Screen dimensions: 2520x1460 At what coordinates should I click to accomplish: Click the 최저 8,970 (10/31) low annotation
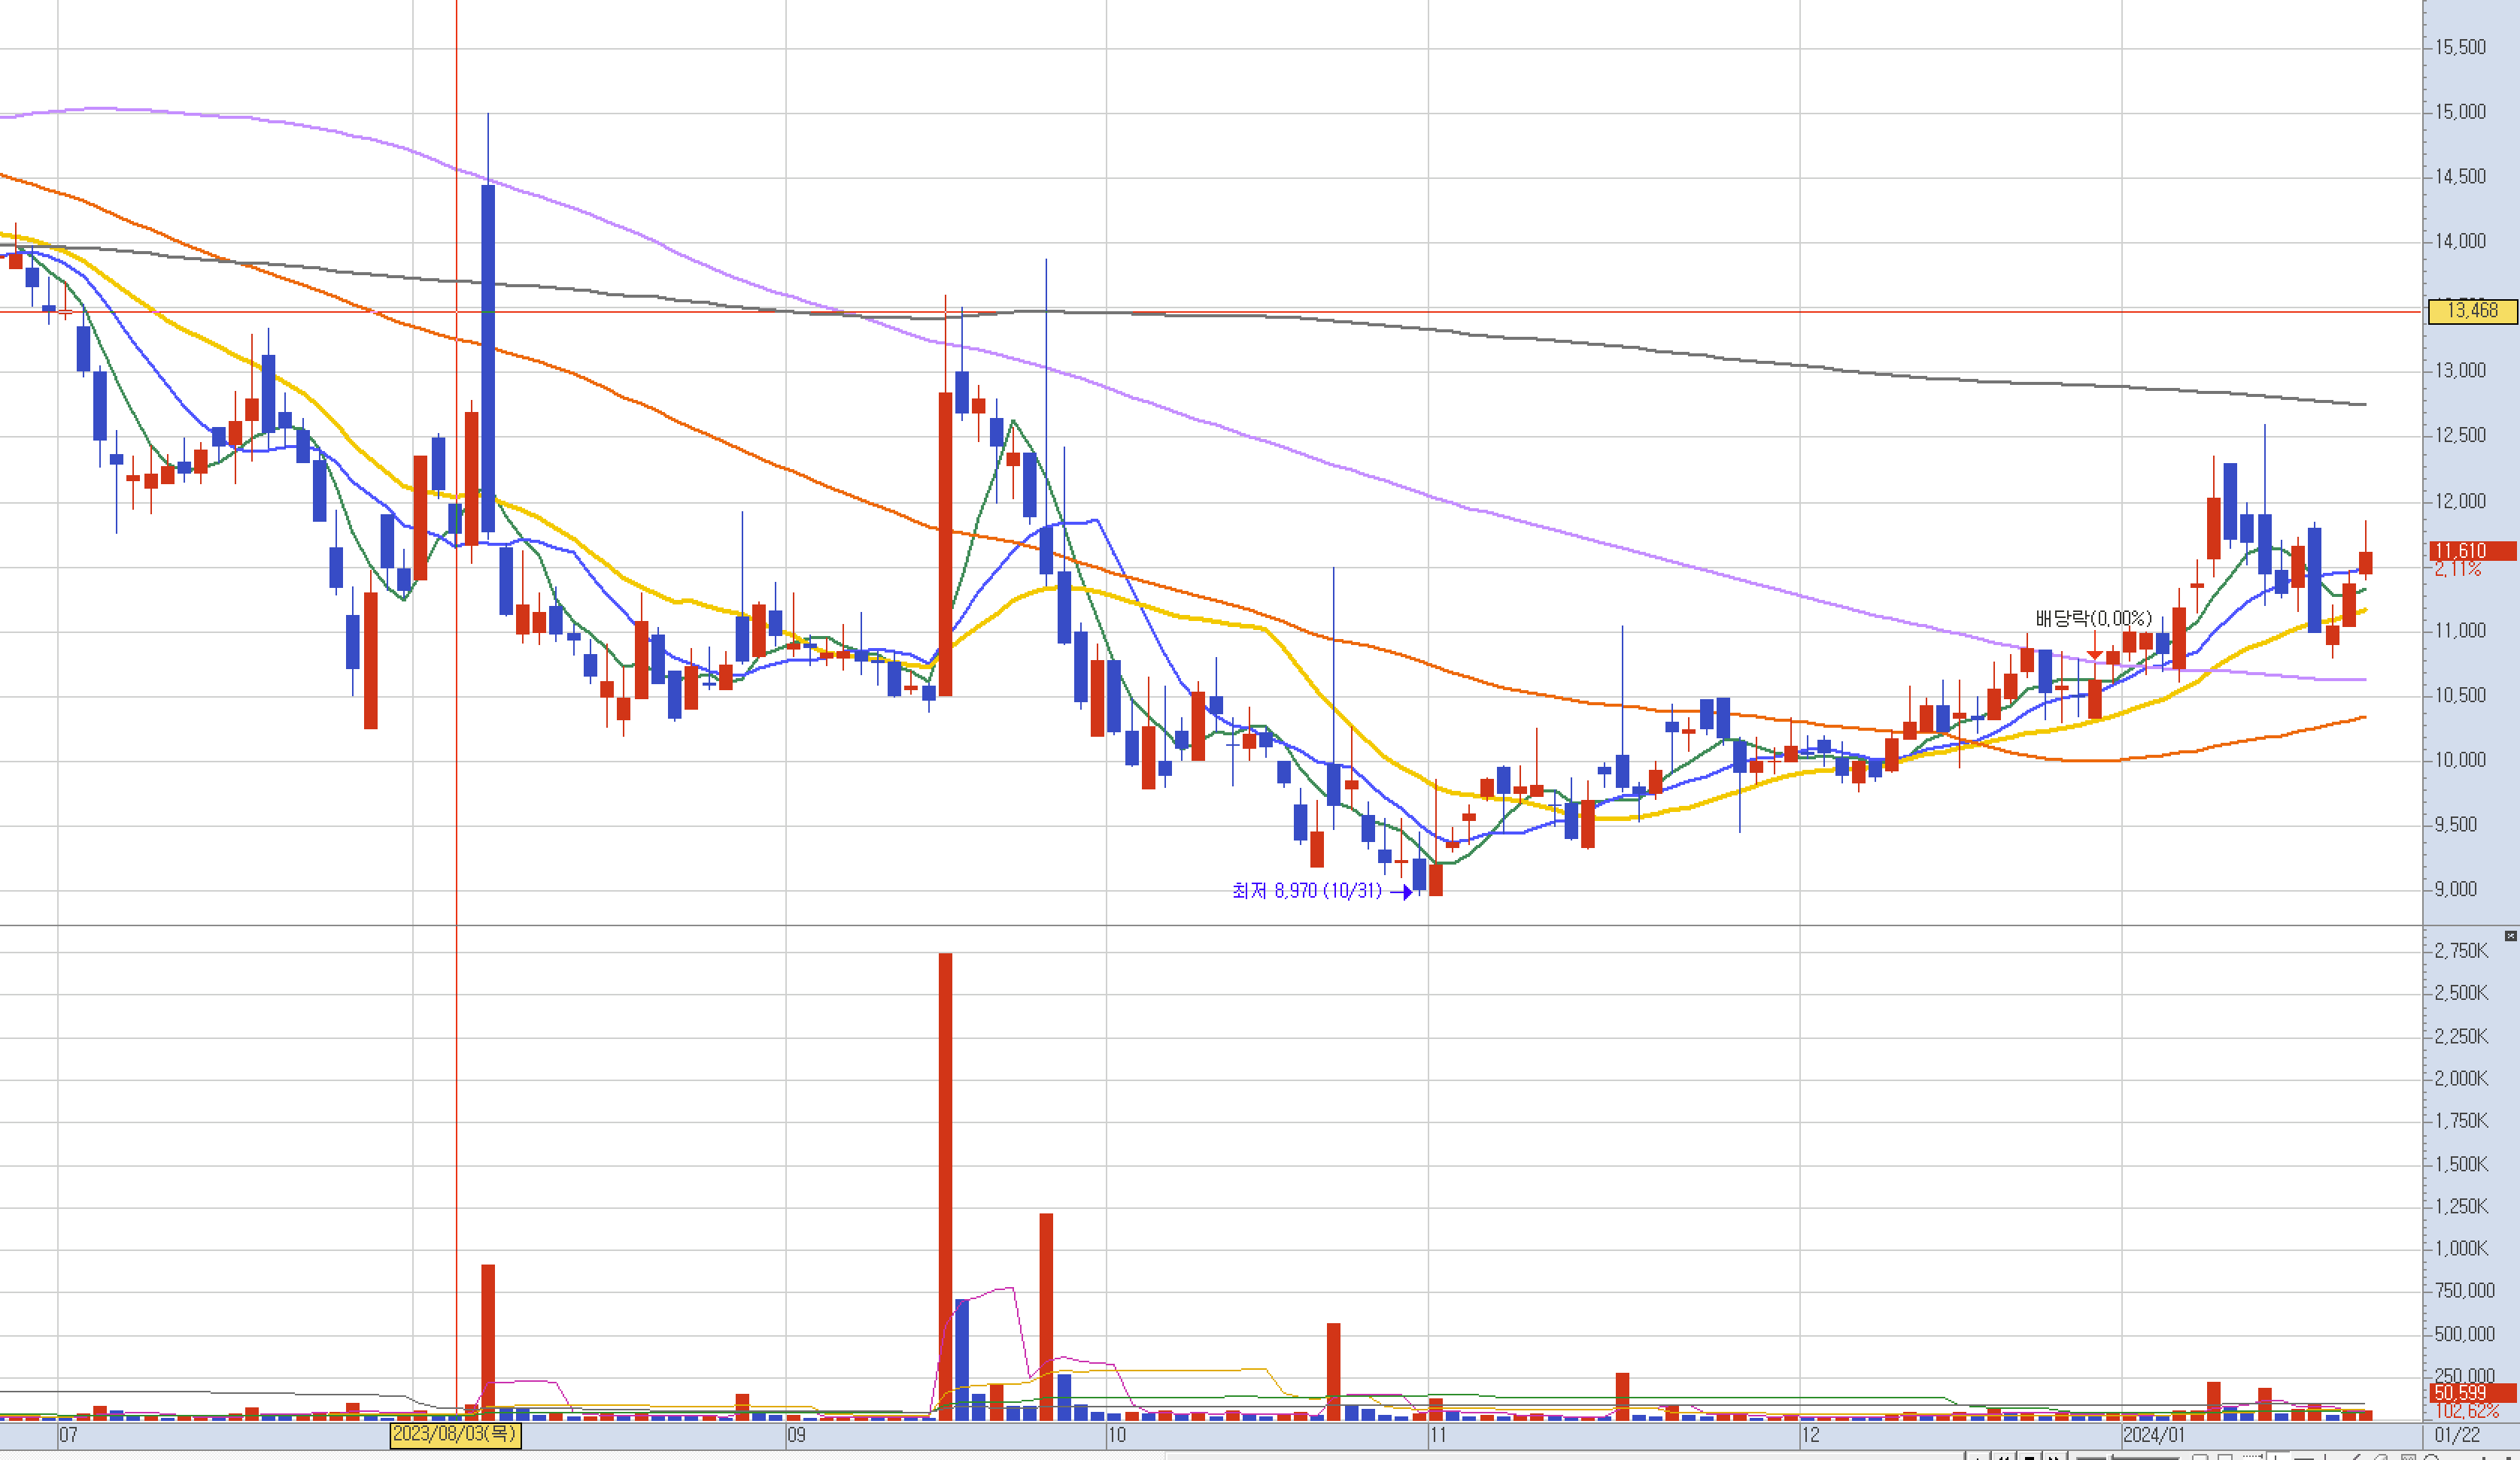tap(1306, 890)
